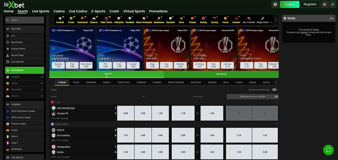Click register link in empty betslip
The width and height of the screenshot is (338, 160).
304,33
